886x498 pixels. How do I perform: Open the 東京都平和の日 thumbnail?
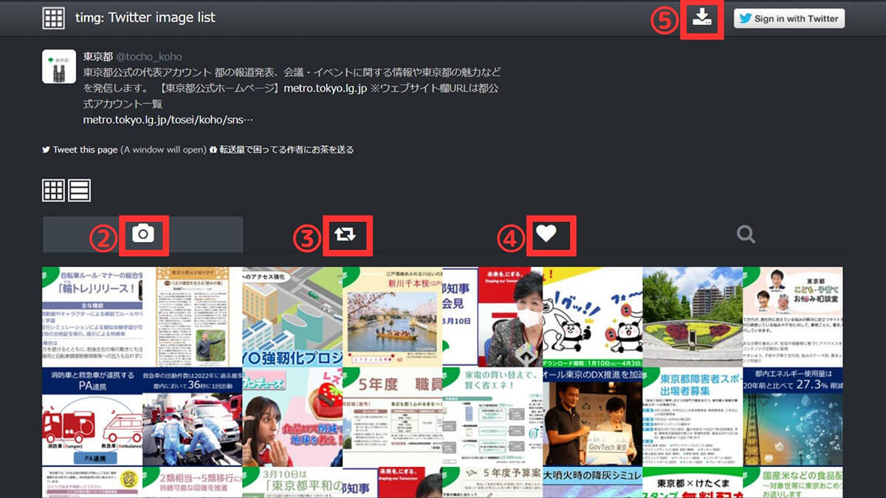click(292, 483)
